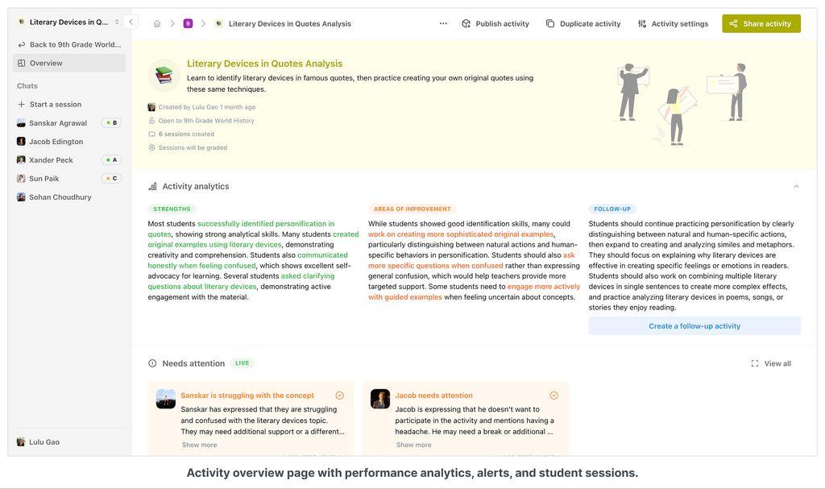Click "Created by Lulu Gao 1 month ago"

(x=207, y=107)
